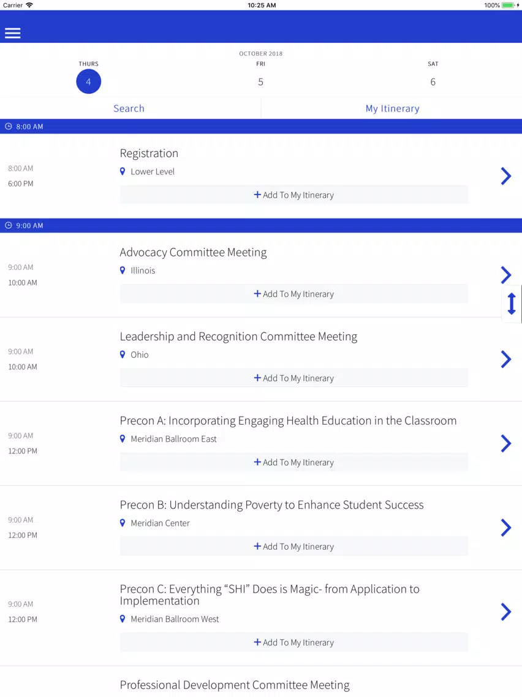Add Precon C to My Itinerary
This screenshot has width=522, height=697.
pyautogui.click(x=294, y=642)
